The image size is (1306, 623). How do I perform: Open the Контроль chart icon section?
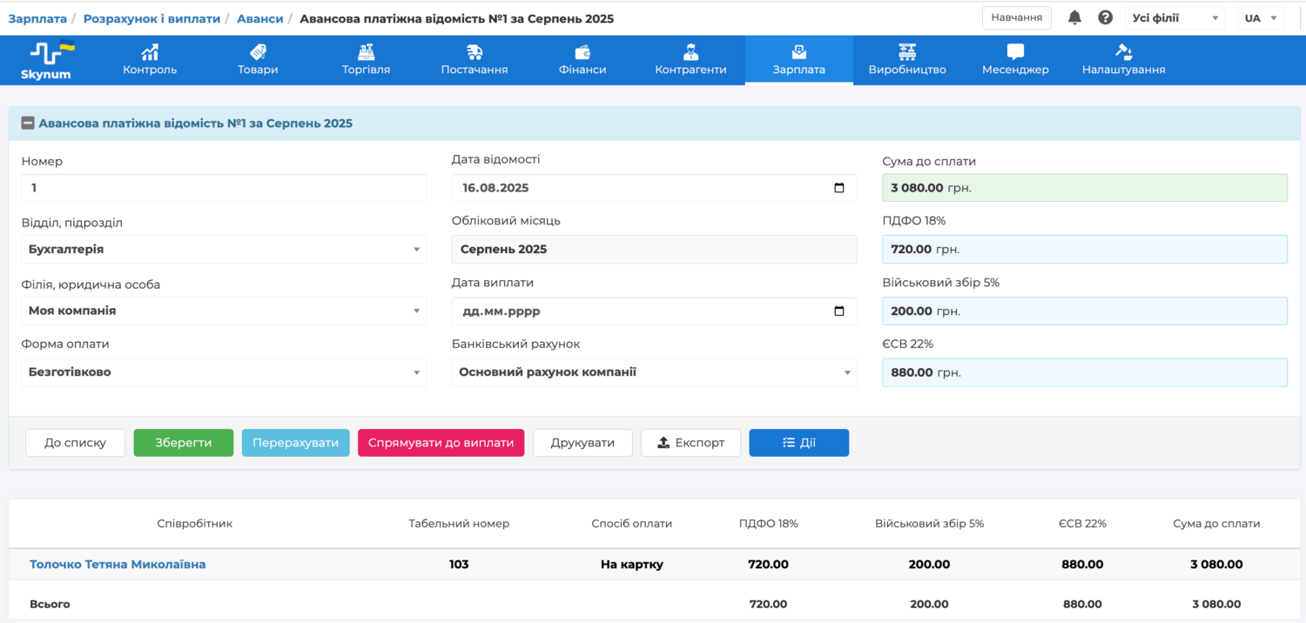coord(150,52)
